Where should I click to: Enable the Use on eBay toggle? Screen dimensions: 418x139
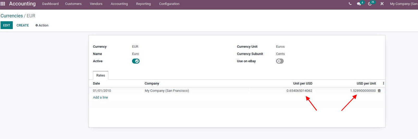tap(280, 61)
